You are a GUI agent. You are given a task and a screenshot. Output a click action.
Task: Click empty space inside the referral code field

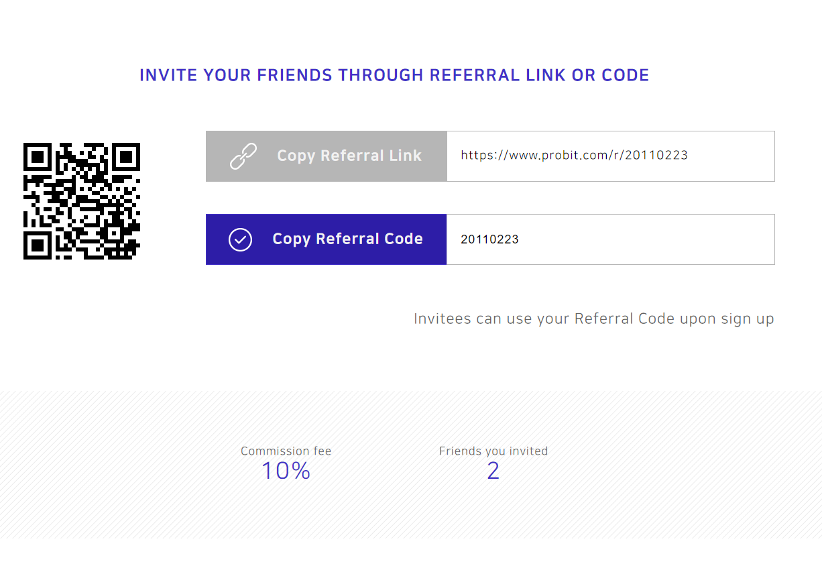644,239
